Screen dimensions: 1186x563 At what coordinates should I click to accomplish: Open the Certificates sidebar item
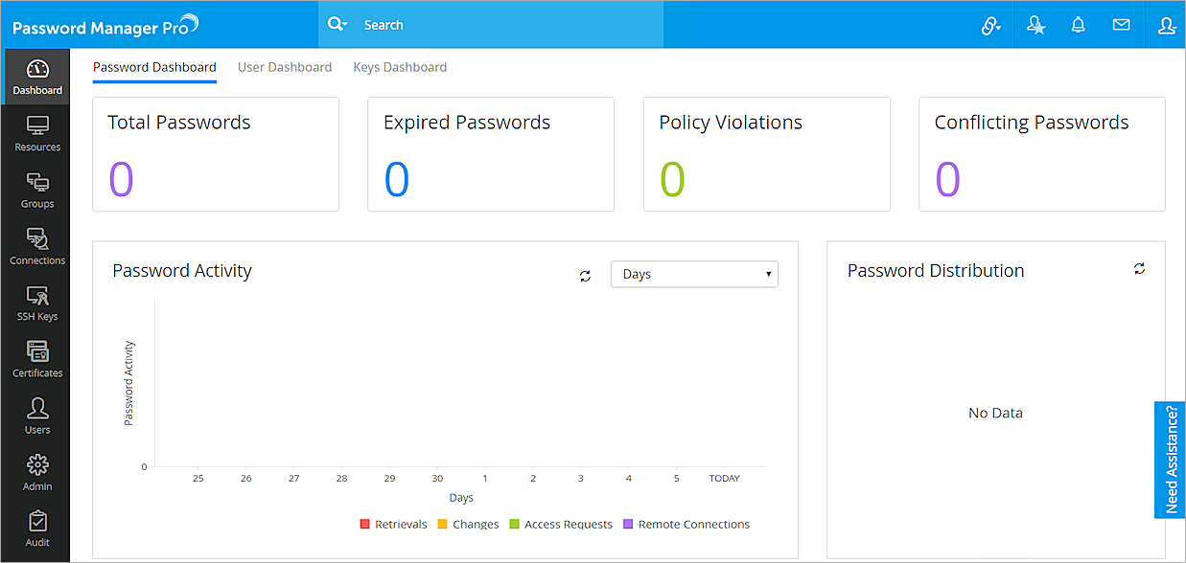coord(37,359)
